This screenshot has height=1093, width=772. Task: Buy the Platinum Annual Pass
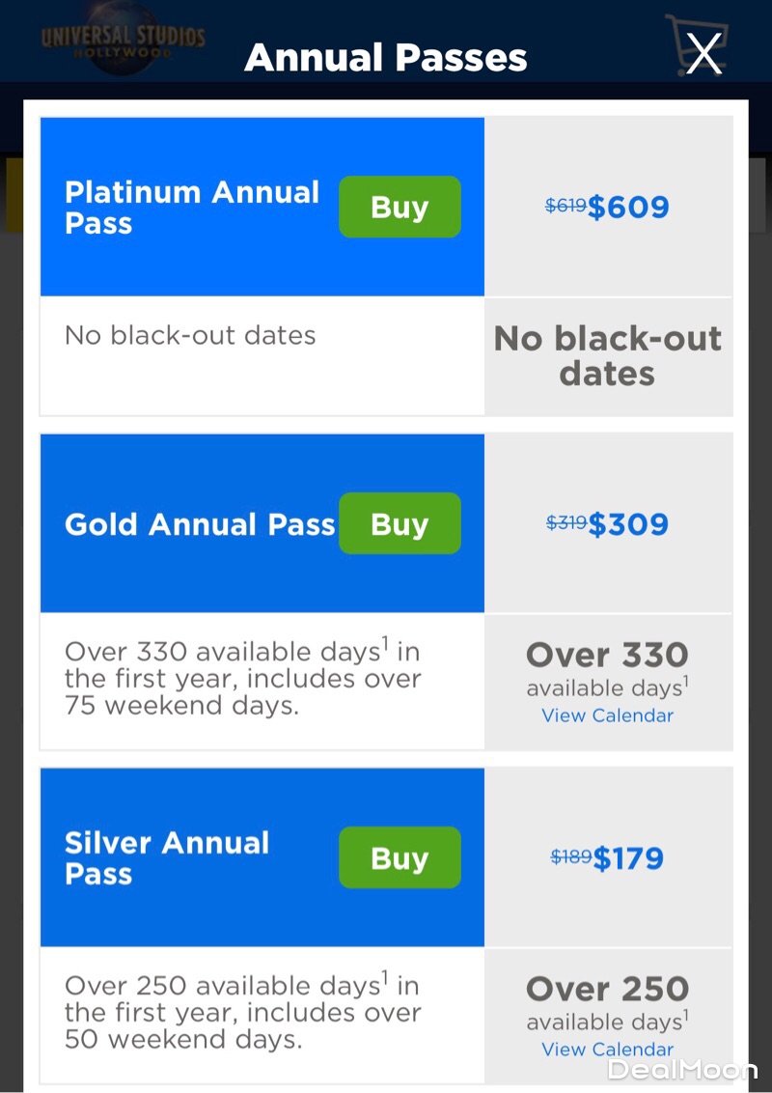click(400, 207)
